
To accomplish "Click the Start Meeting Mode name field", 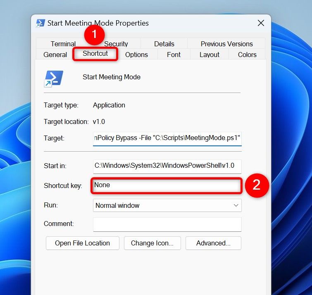I will point(112,77).
